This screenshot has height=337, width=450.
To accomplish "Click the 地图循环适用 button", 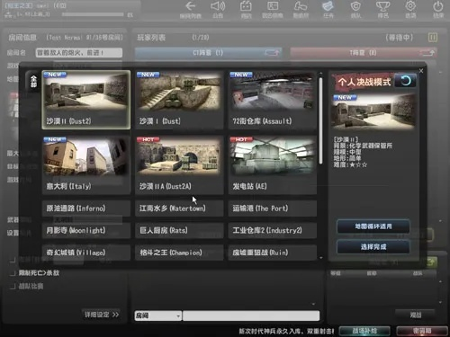I will point(373,226).
